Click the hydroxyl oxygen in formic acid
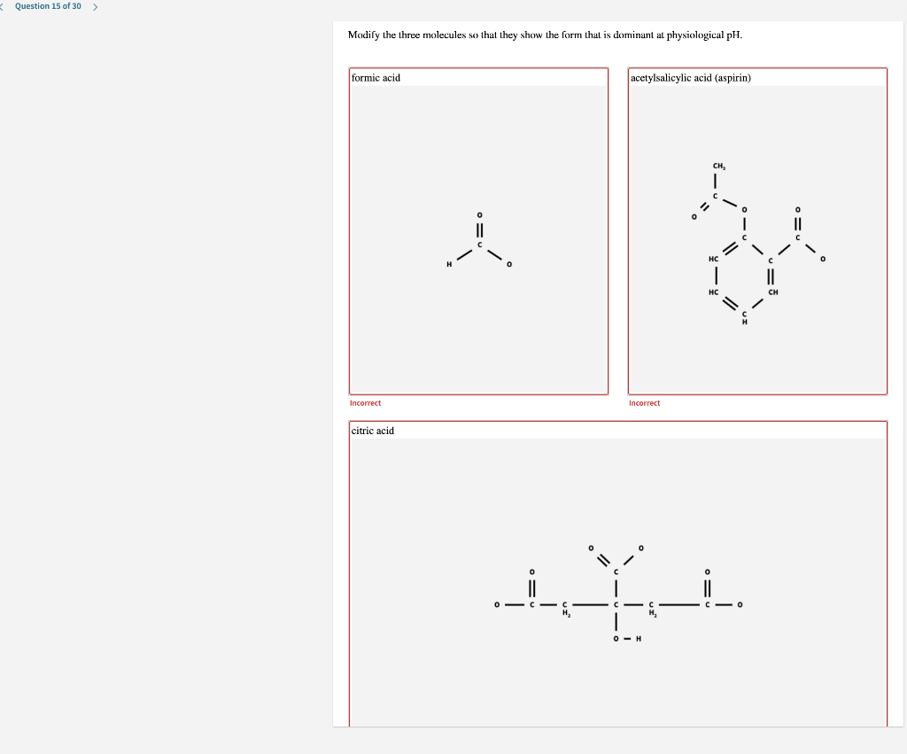Image resolution: width=907 pixels, height=754 pixels. point(509,264)
